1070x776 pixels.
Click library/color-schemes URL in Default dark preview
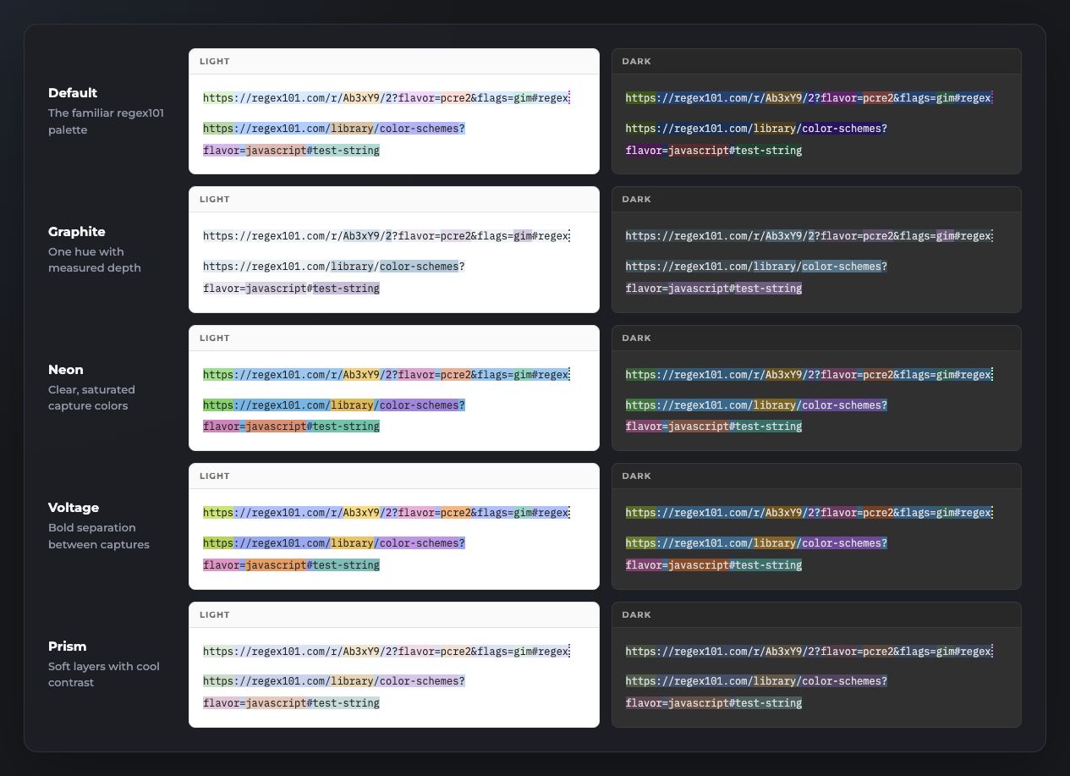click(756, 129)
